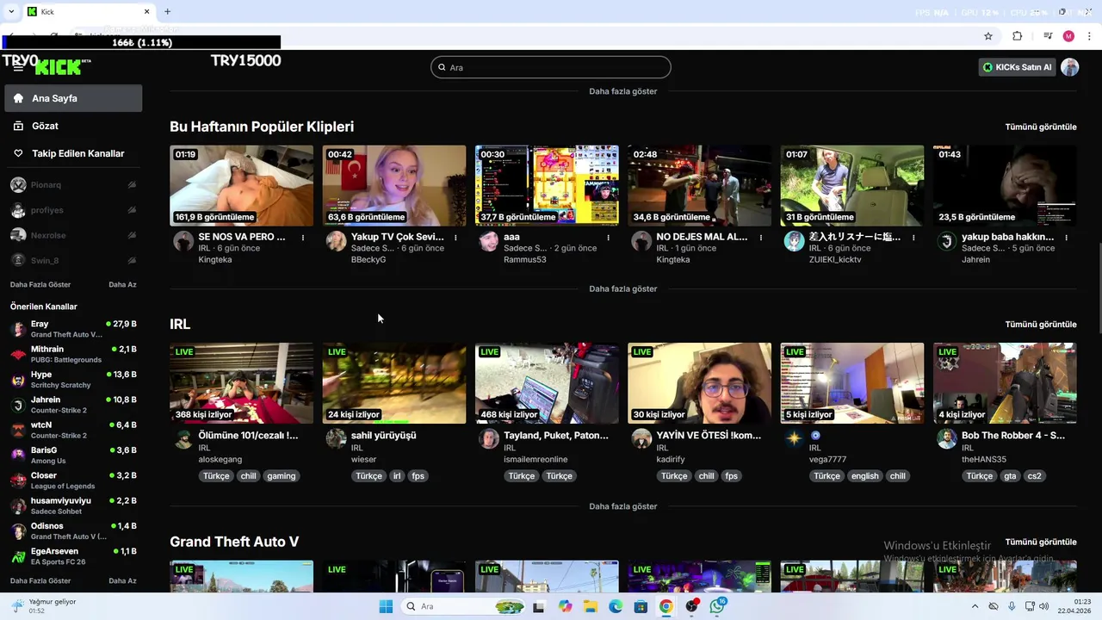Open the Kick hamburger menu

[18, 67]
